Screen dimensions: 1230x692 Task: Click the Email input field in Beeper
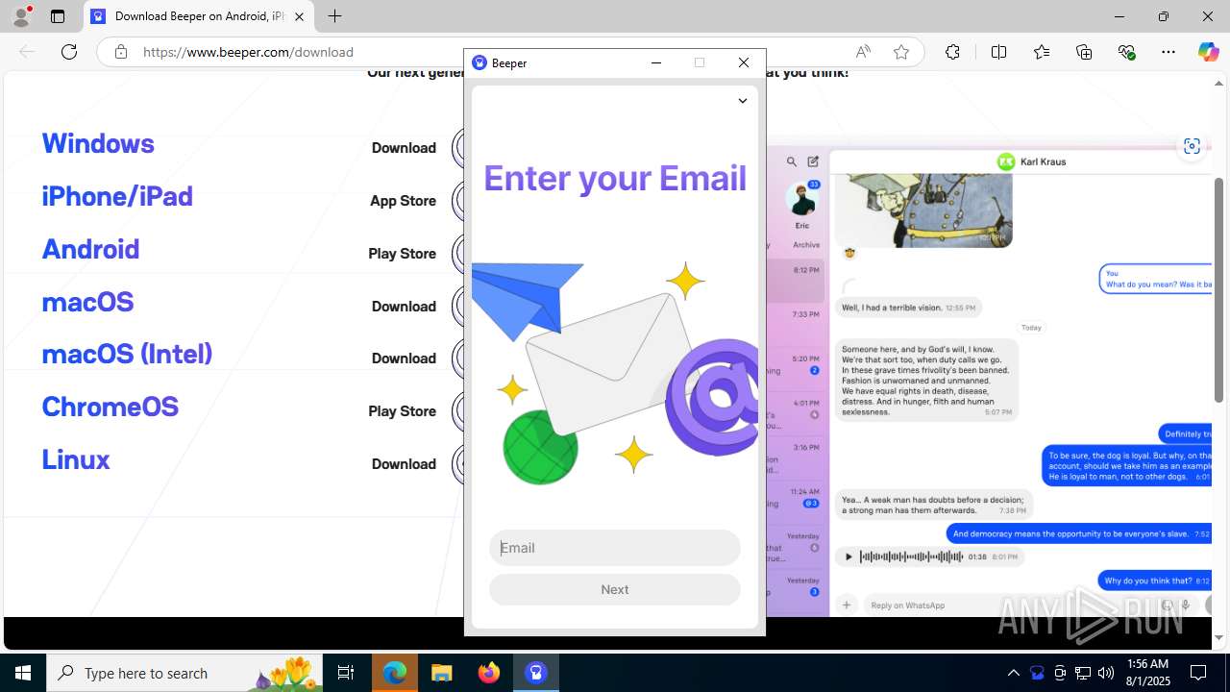[615, 548]
